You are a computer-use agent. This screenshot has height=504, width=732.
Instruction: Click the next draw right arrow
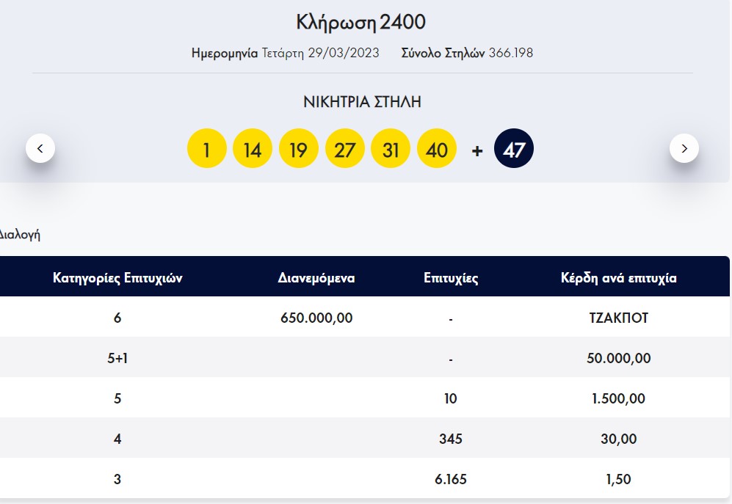pyautogui.click(x=684, y=148)
